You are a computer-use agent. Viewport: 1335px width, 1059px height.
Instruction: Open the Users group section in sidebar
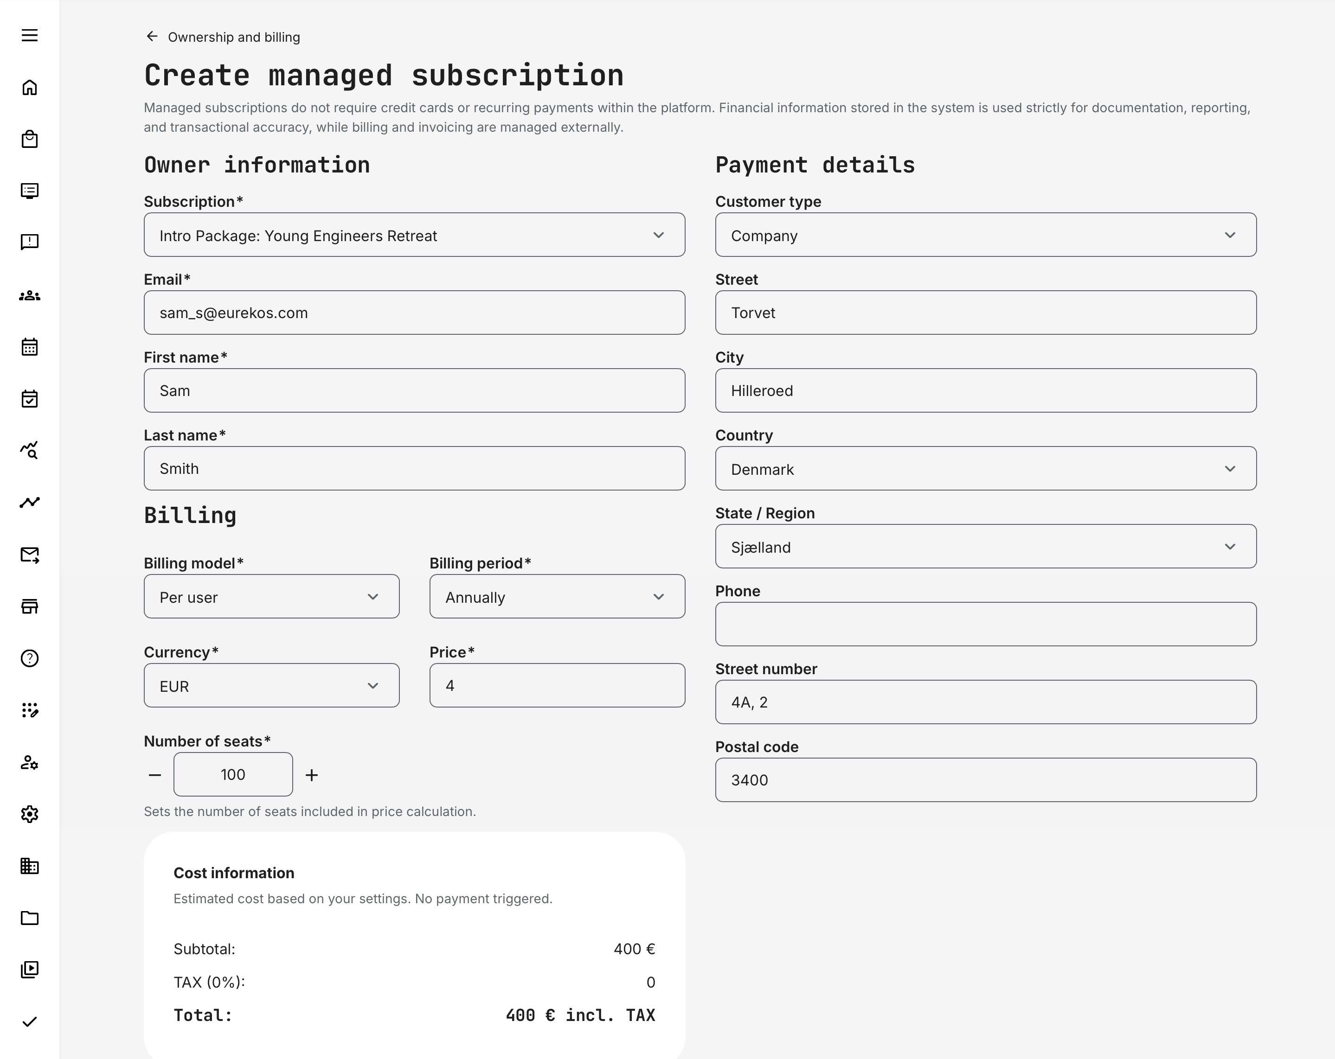(29, 295)
